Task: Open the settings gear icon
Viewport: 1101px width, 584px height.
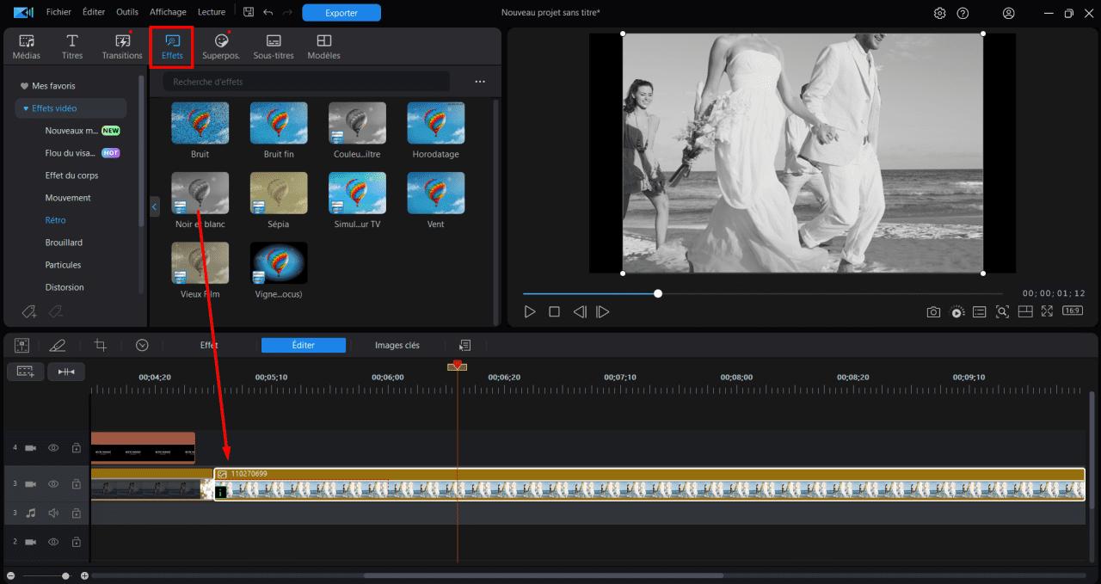Action: pyautogui.click(x=940, y=13)
